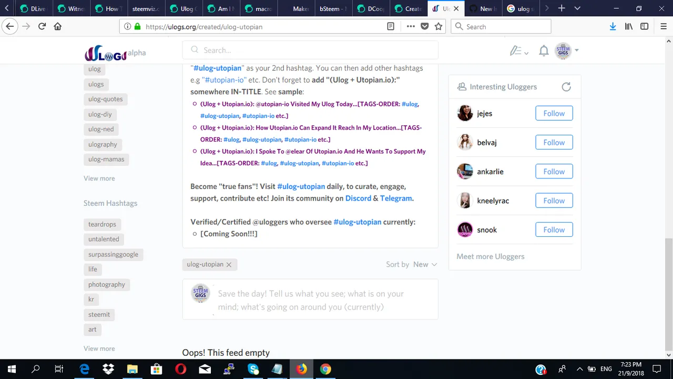Open the Firefox library icon
673x379 pixels.
628,26
